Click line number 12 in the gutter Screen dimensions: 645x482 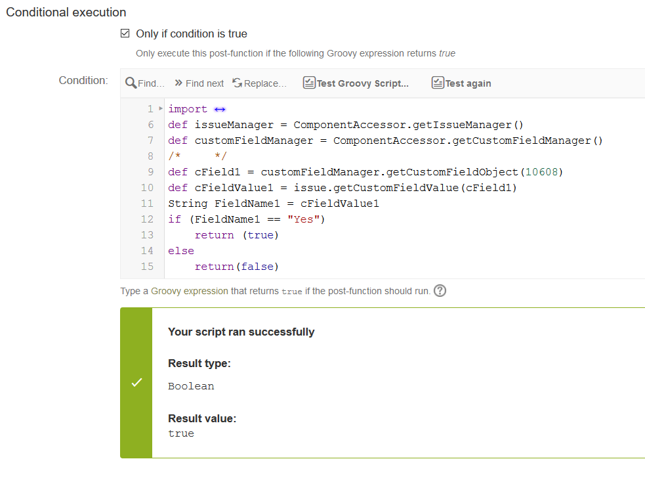(x=148, y=219)
